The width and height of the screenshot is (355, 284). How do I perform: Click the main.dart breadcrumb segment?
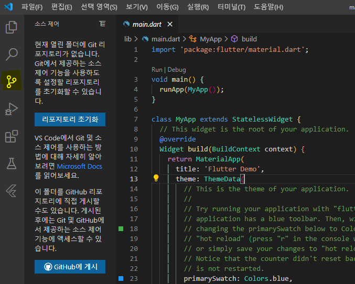(x=166, y=39)
